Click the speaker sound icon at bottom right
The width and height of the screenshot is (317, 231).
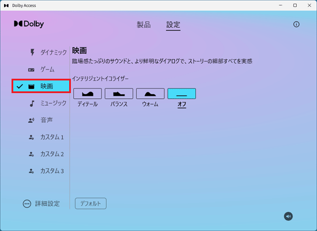(288, 216)
